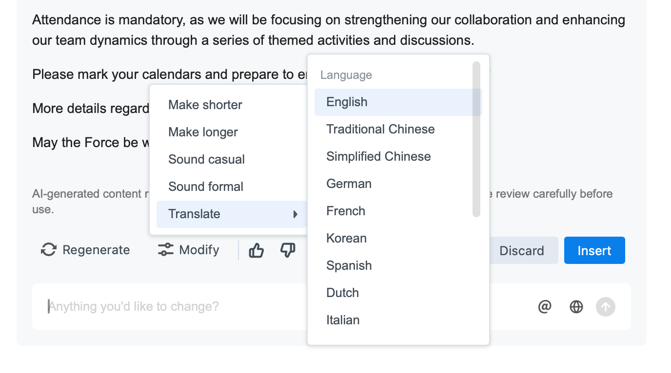Screen dimensions: 671x373
Task: Click the Insert button
Action: tap(594, 250)
